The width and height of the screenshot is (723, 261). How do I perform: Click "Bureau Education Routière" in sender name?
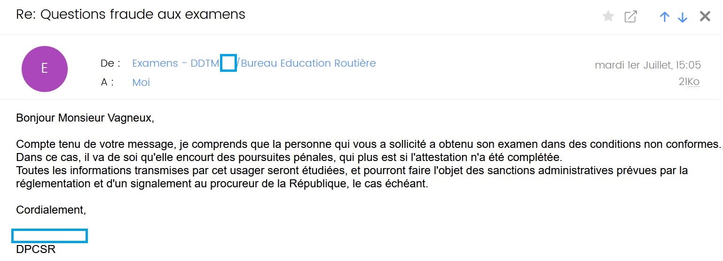(308, 63)
